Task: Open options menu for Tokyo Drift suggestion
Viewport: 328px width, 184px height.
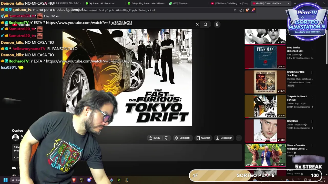Action: click(x=312, y=97)
